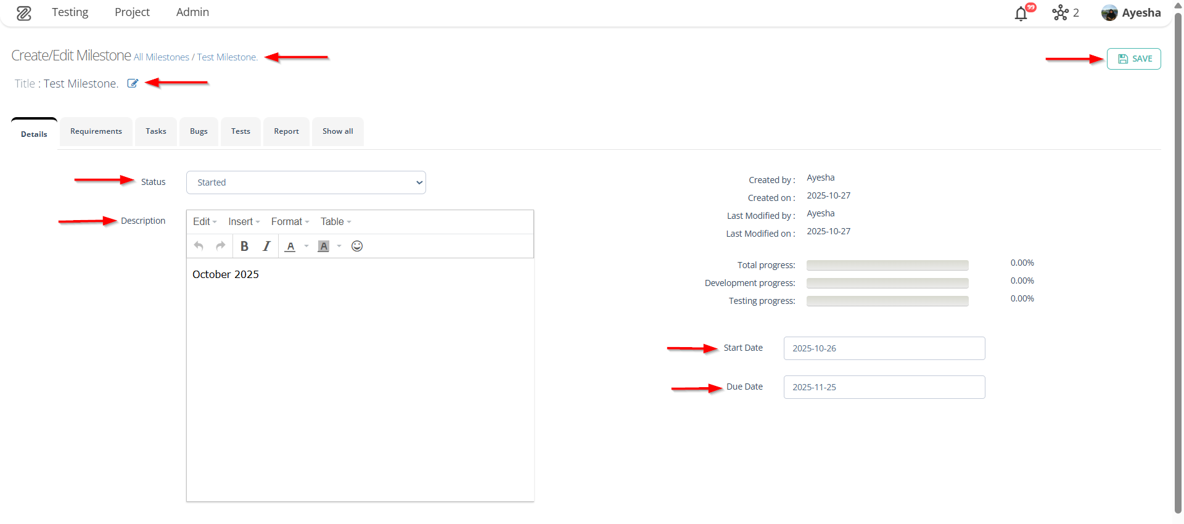The width and height of the screenshot is (1184, 524).
Task: Click the edit title pencil icon
Action: pos(133,83)
